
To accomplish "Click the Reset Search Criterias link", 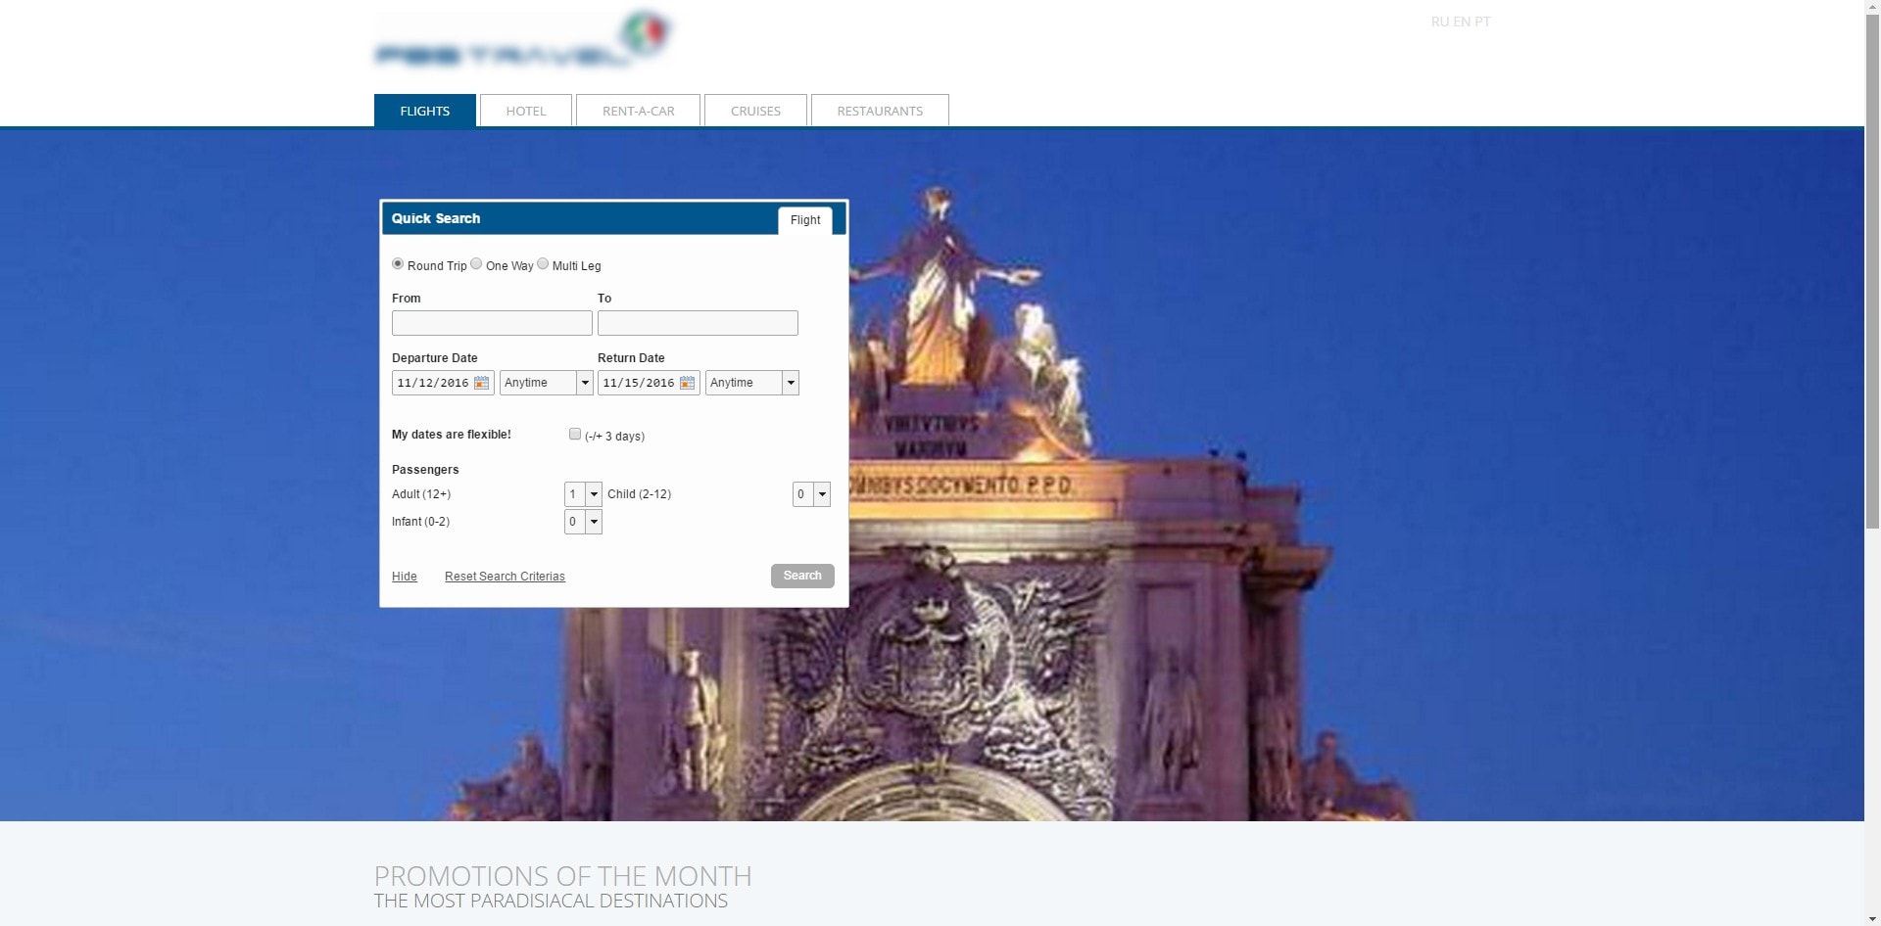I will pos(505,577).
